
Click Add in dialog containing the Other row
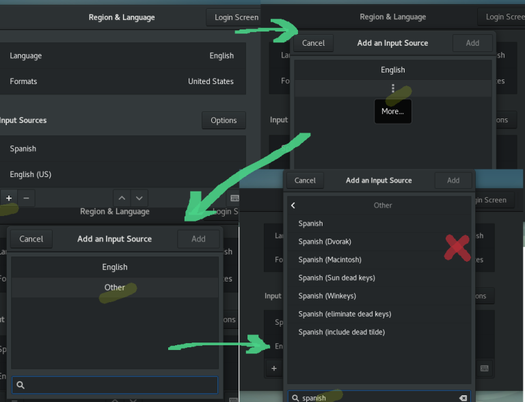pos(198,239)
